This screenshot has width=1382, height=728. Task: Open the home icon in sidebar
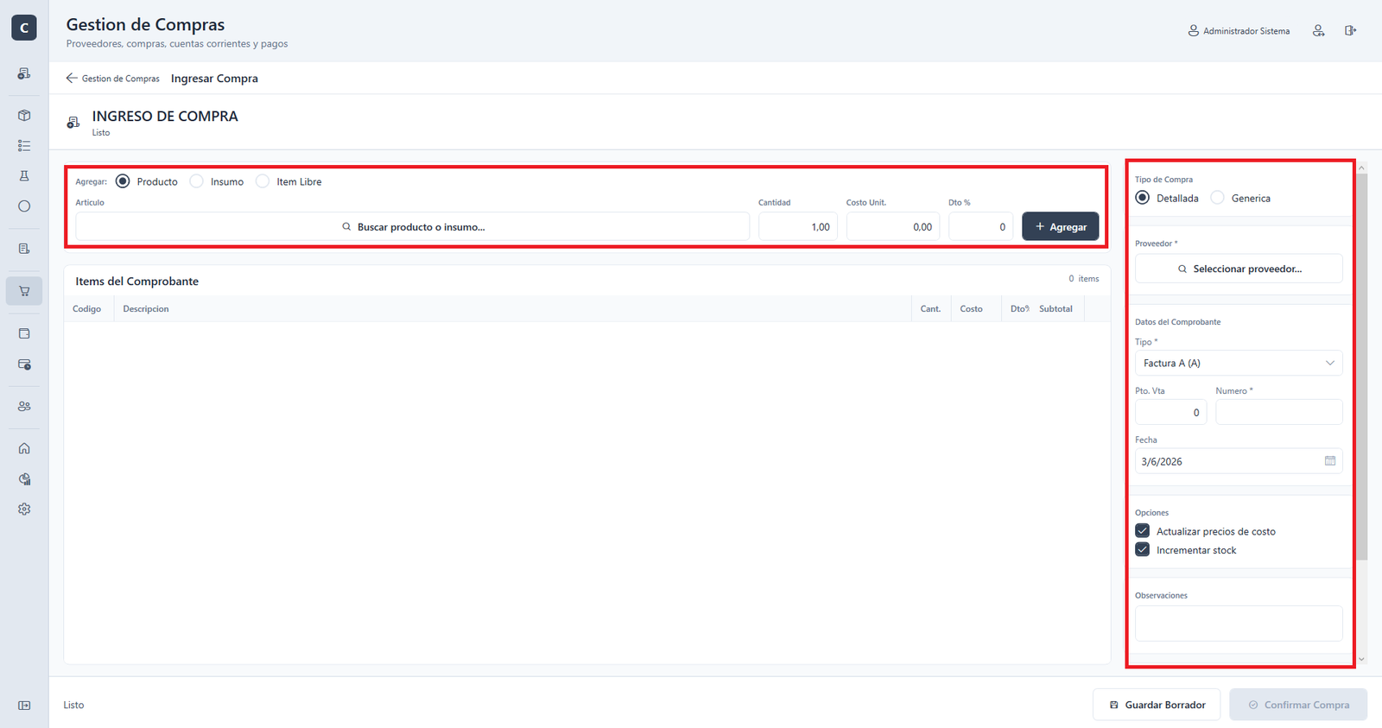(x=24, y=448)
